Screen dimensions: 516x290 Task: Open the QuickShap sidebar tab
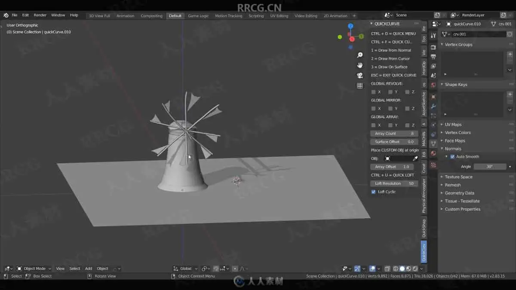424,228
